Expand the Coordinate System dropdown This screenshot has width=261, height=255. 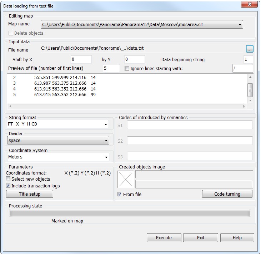pyautogui.click(x=106, y=157)
